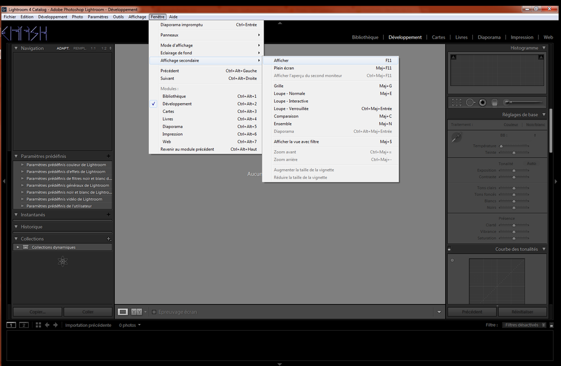
Task: Switch to Loupe view in toolbar
Action: tap(123, 312)
